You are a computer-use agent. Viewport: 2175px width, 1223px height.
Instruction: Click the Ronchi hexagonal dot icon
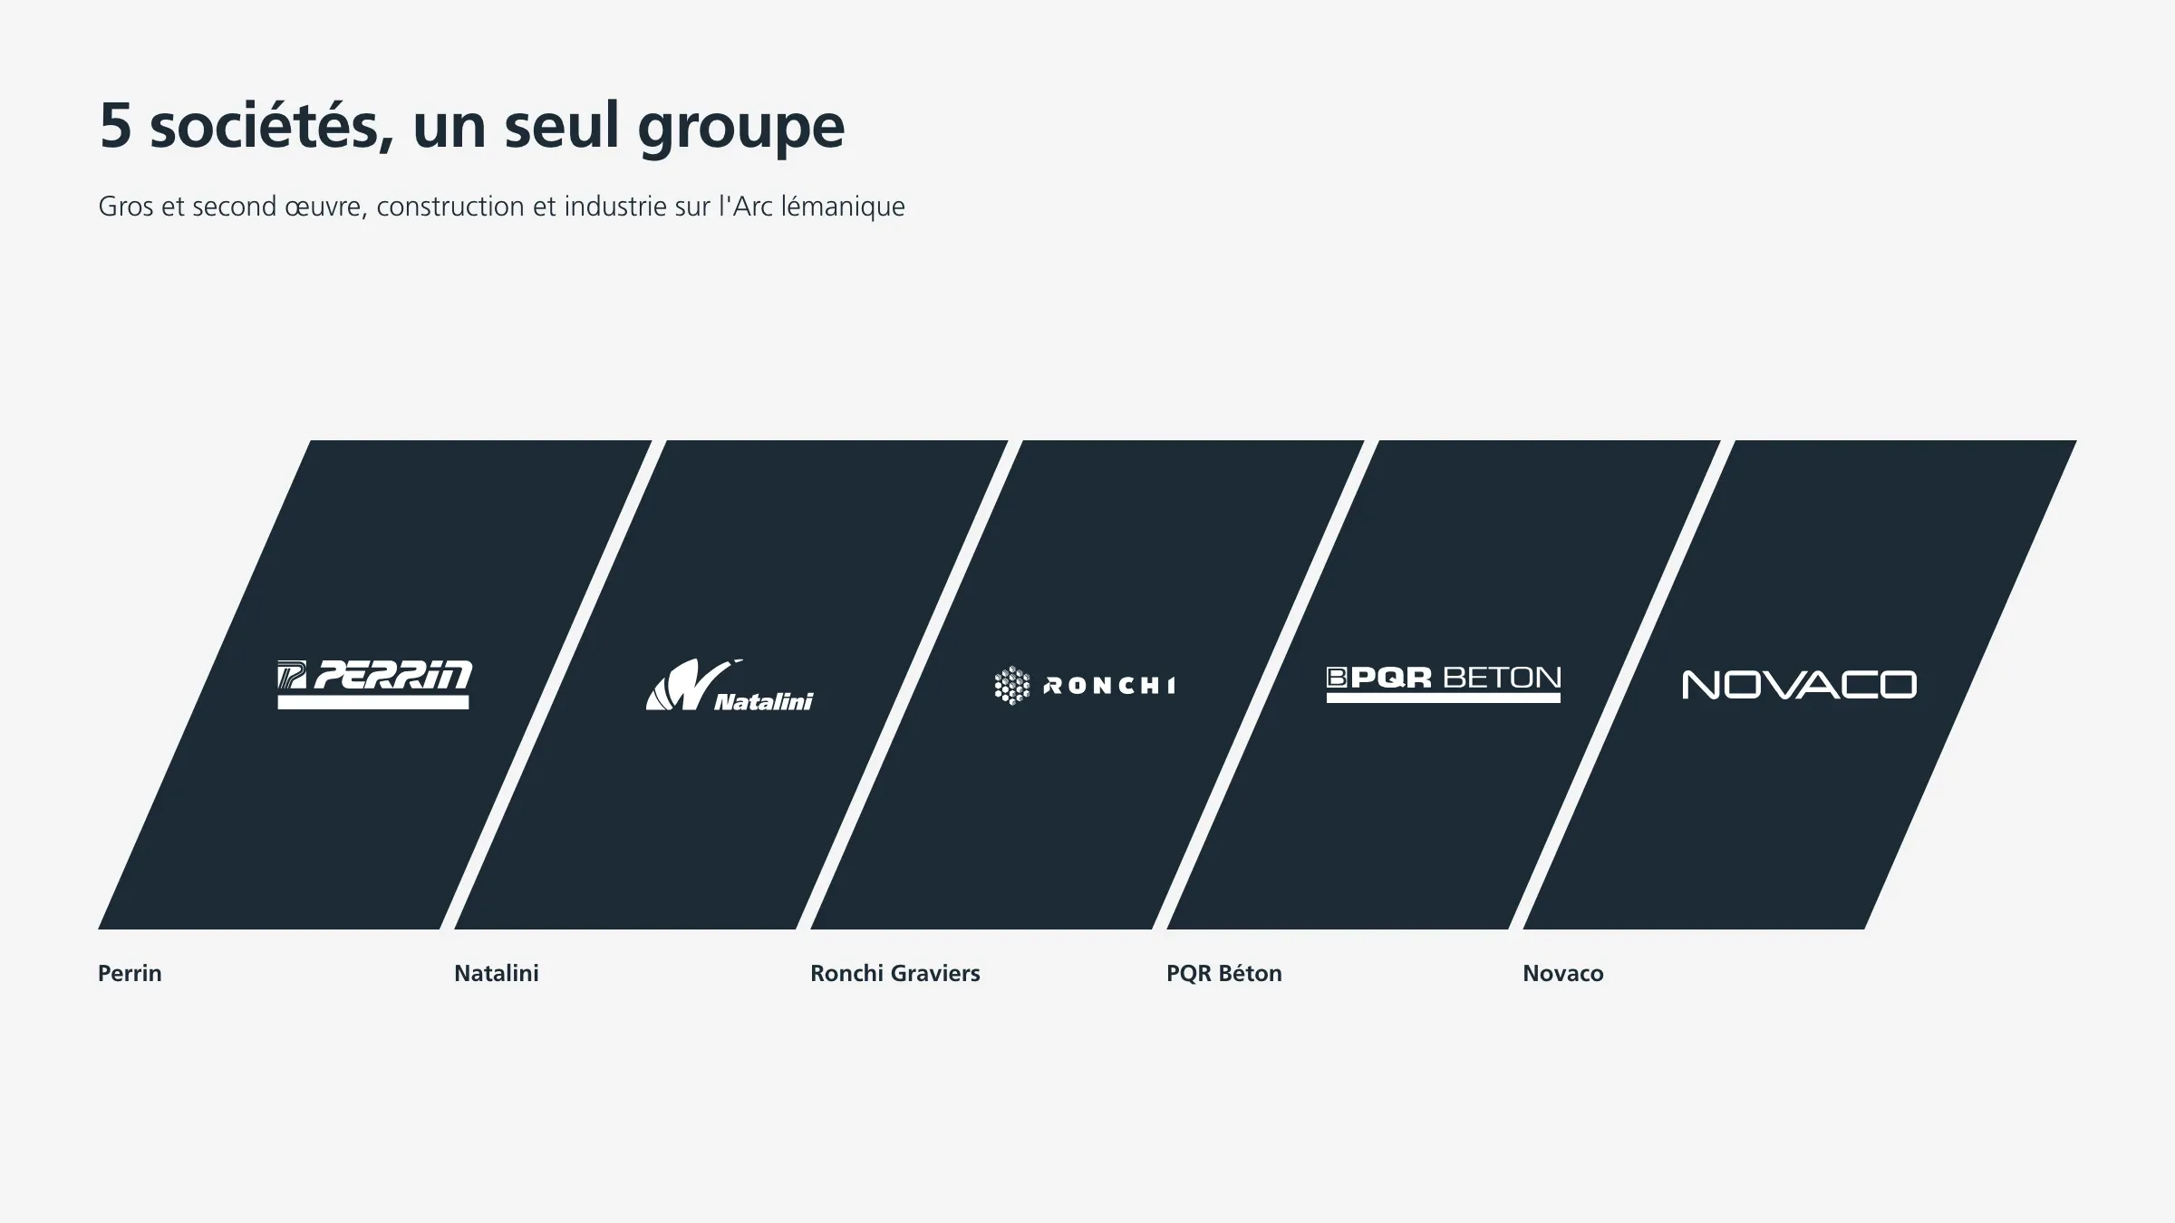click(1012, 686)
